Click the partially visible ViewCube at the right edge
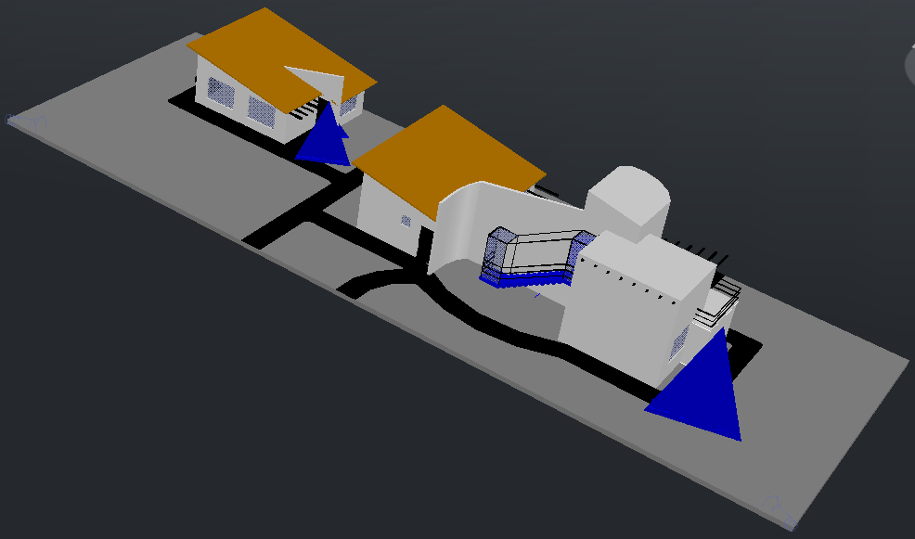The width and height of the screenshot is (915, 539). 909,67
